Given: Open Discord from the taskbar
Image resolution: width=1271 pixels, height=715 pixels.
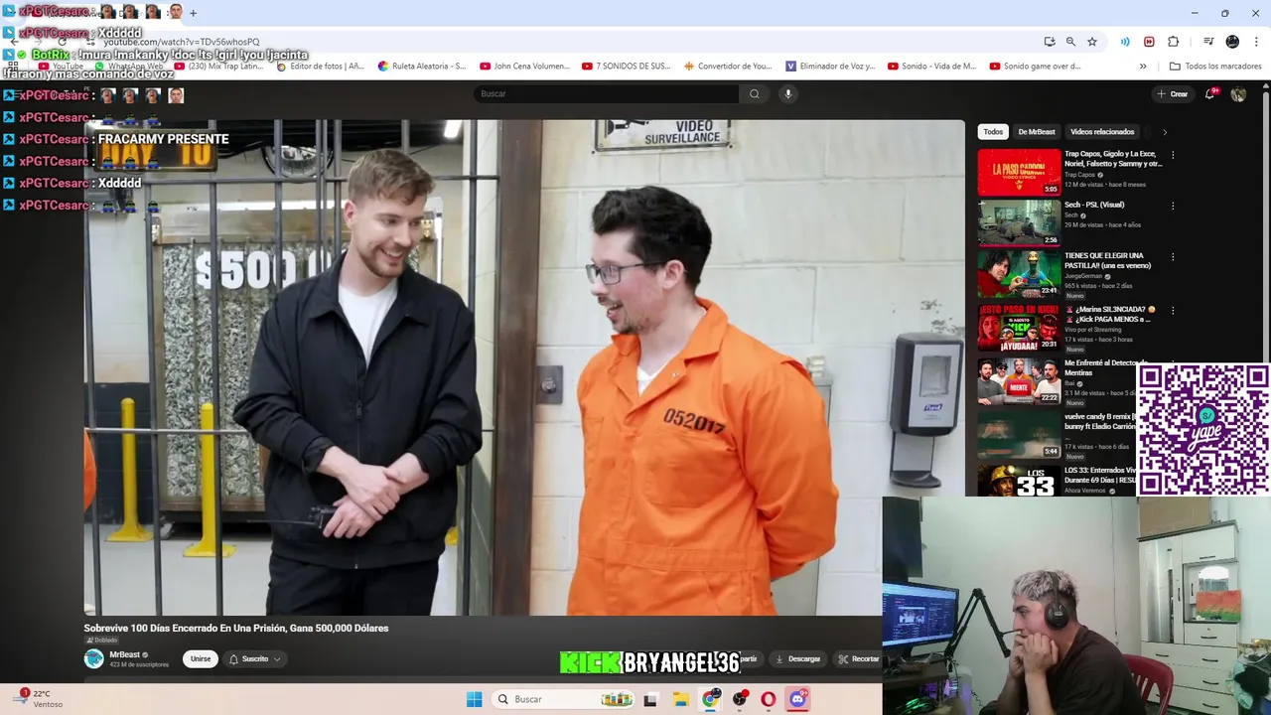Looking at the screenshot, I should click(797, 699).
